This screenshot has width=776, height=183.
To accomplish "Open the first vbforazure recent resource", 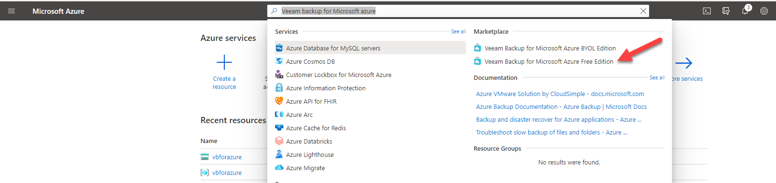I will click(x=227, y=157).
